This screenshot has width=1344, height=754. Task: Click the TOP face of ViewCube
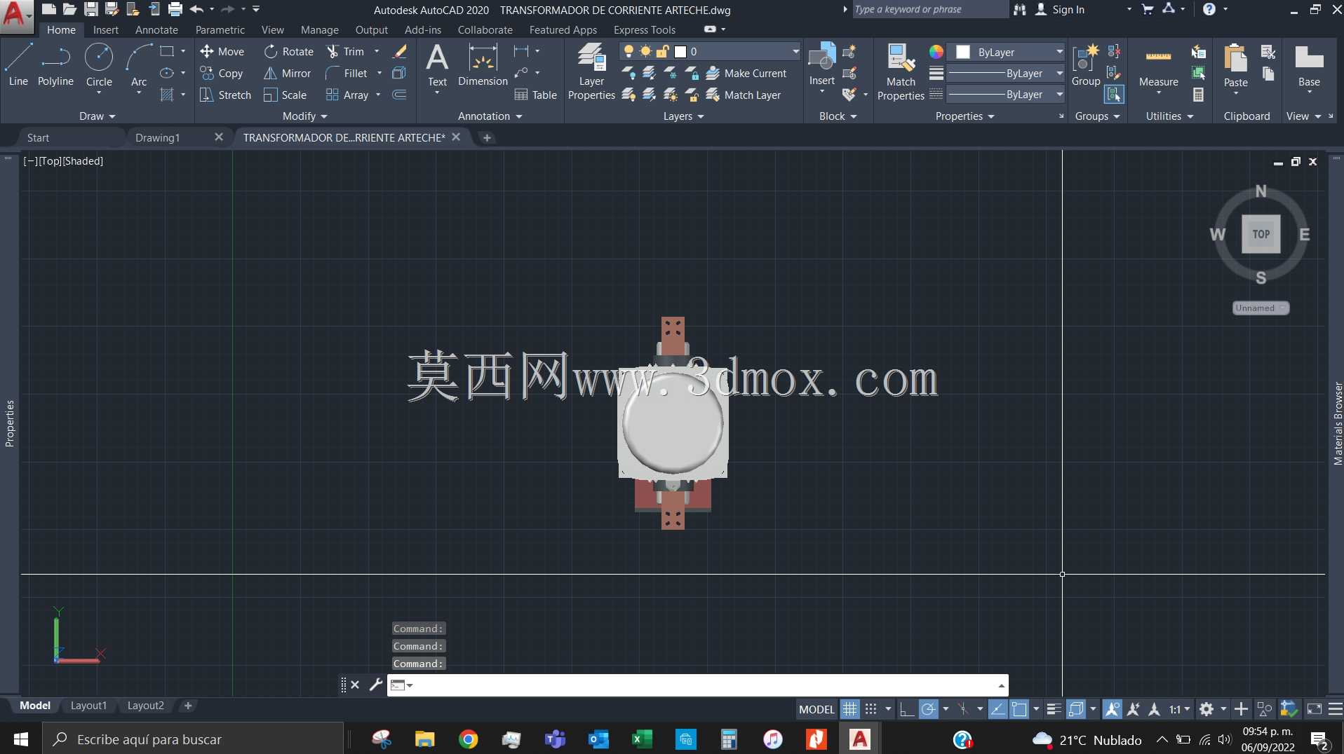tap(1261, 234)
